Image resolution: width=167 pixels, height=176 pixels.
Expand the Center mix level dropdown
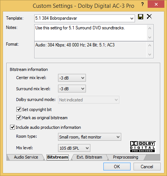coord(72,78)
